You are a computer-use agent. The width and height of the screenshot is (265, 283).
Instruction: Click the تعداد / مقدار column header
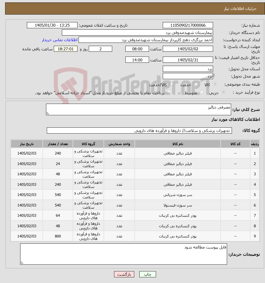(x=58, y=144)
